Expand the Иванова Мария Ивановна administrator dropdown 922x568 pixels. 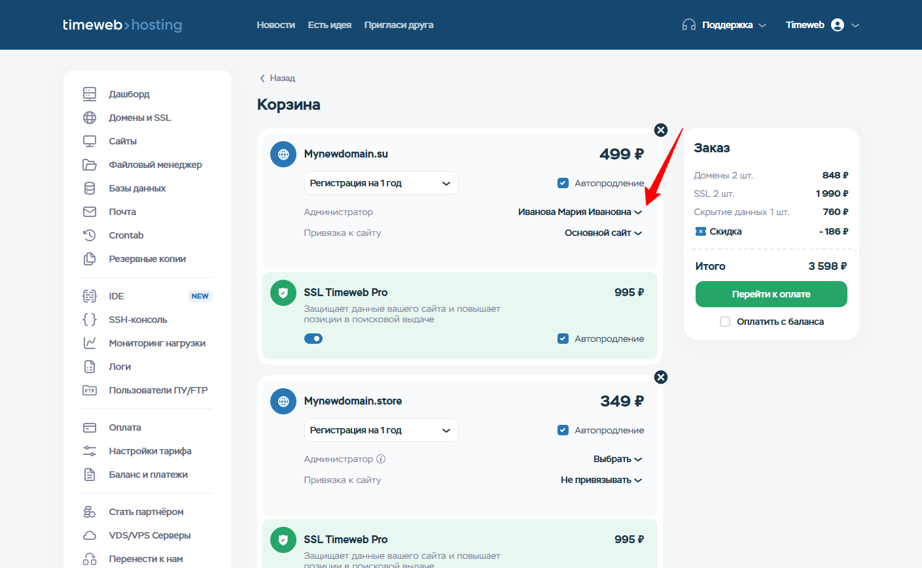pyautogui.click(x=580, y=212)
